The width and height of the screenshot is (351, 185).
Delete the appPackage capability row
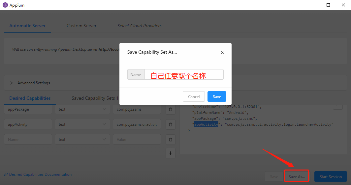click(x=170, y=109)
